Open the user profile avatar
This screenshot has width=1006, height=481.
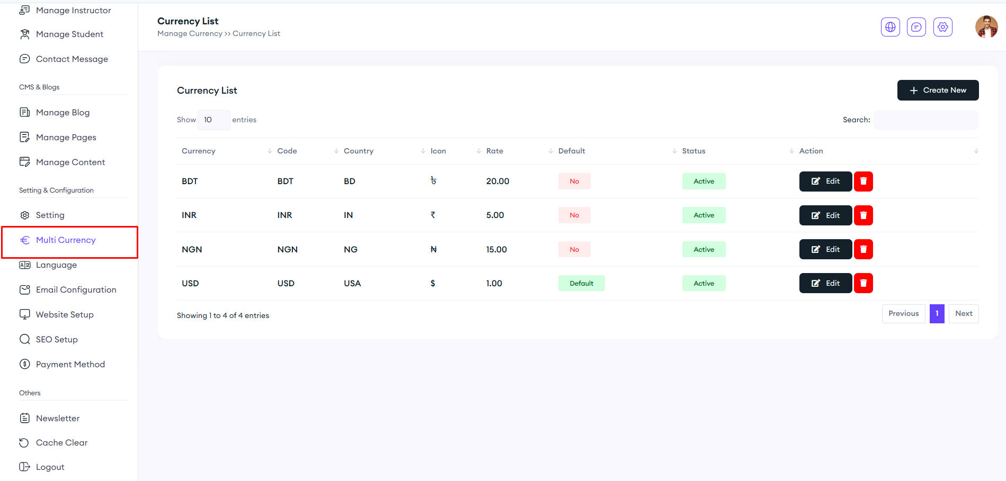(986, 27)
